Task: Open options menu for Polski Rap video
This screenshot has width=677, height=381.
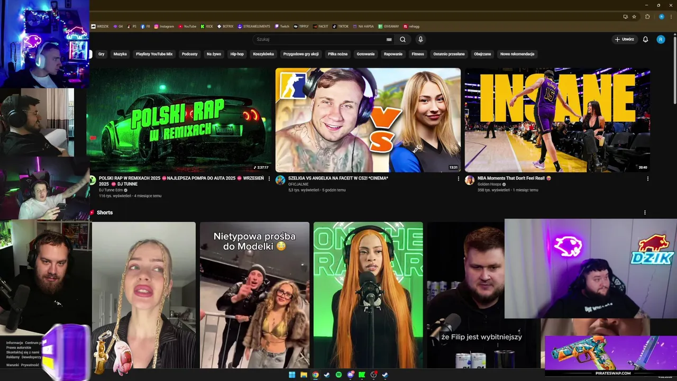Action: click(269, 178)
